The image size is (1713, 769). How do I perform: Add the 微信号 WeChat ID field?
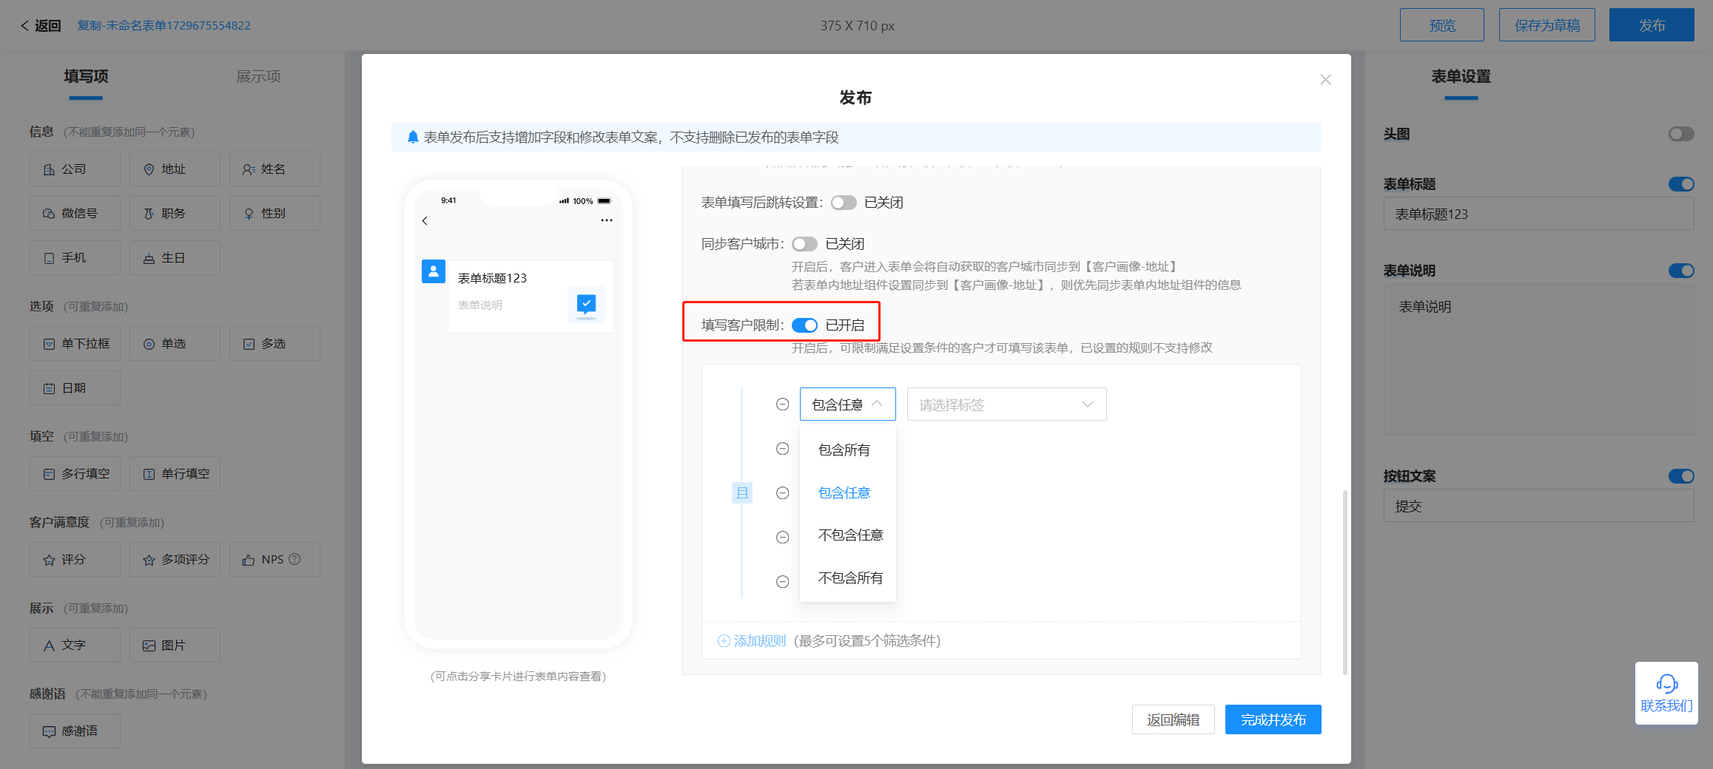(x=75, y=214)
